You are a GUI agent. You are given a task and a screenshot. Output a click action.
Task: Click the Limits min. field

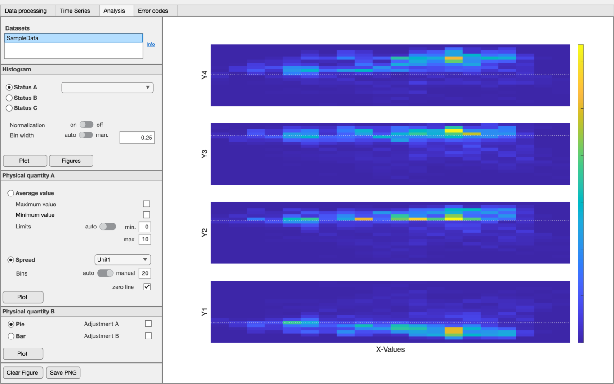[145, 227]
